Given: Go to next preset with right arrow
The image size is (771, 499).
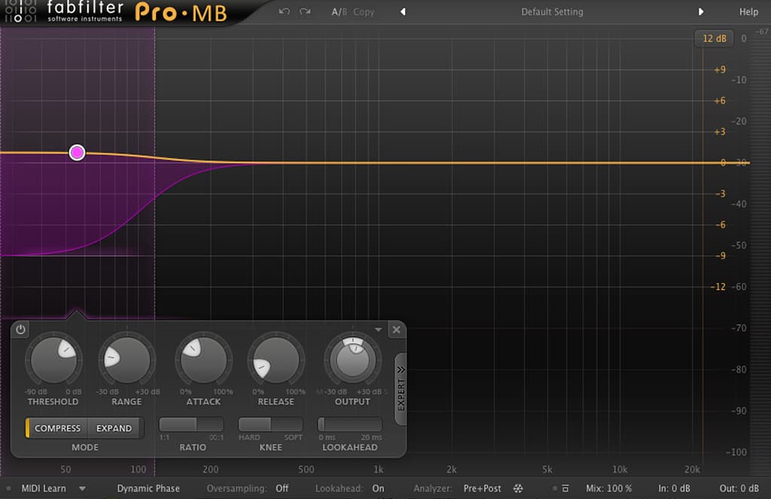Looking at the screenshot, I should point(701,12).
